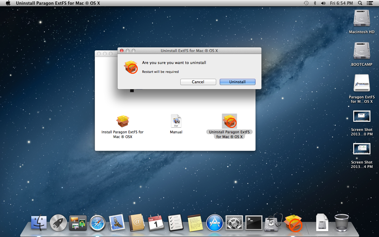Open Contacts address book in the Dock
The width and height of the screenshot is (379, 237).
coord(136,223)
